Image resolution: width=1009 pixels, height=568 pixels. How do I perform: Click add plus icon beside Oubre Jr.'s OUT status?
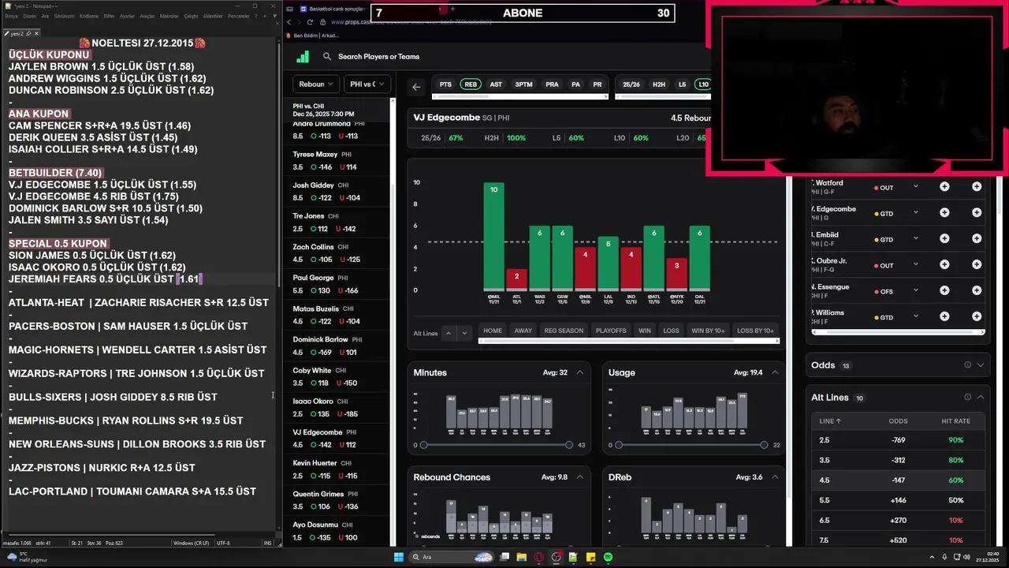point(944,265)
